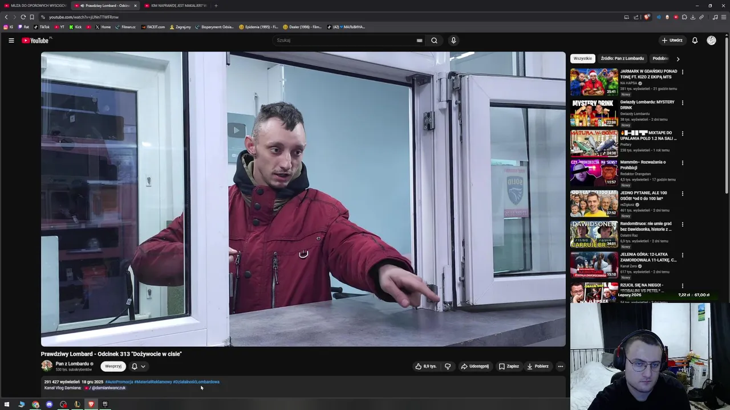Open the TikTok bookmark
This screenshot has width=730, height=410.
(x=42, y=27)
